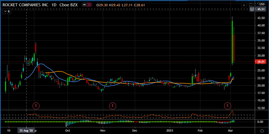Click the pink approximate-equals data status icon
Image resolution: width=269 pixels, height=134 pixels.
89,5
